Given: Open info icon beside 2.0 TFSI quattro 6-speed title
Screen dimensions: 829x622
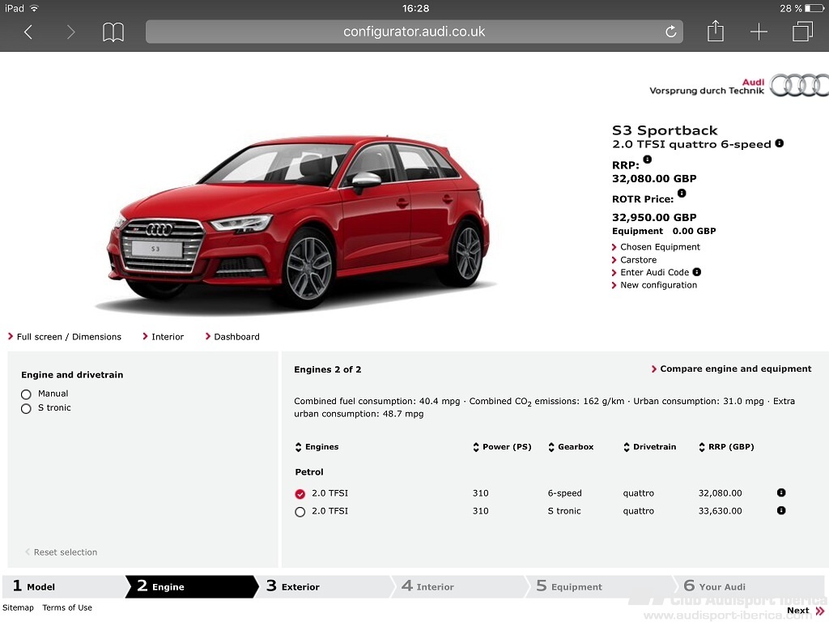Looking at the screenshot, I should [x=780, y=143].
